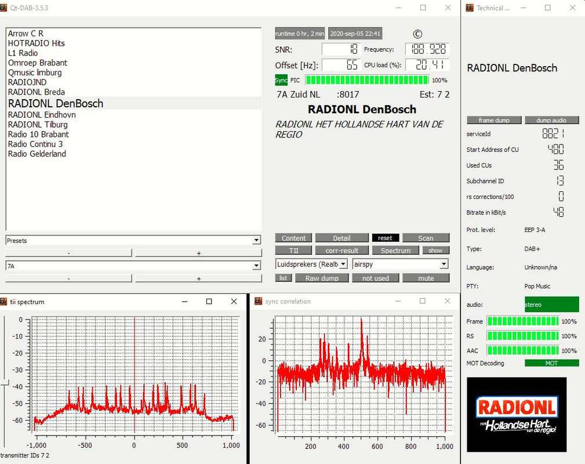Click the RADIONL station logo image

[x=517, y=414]
